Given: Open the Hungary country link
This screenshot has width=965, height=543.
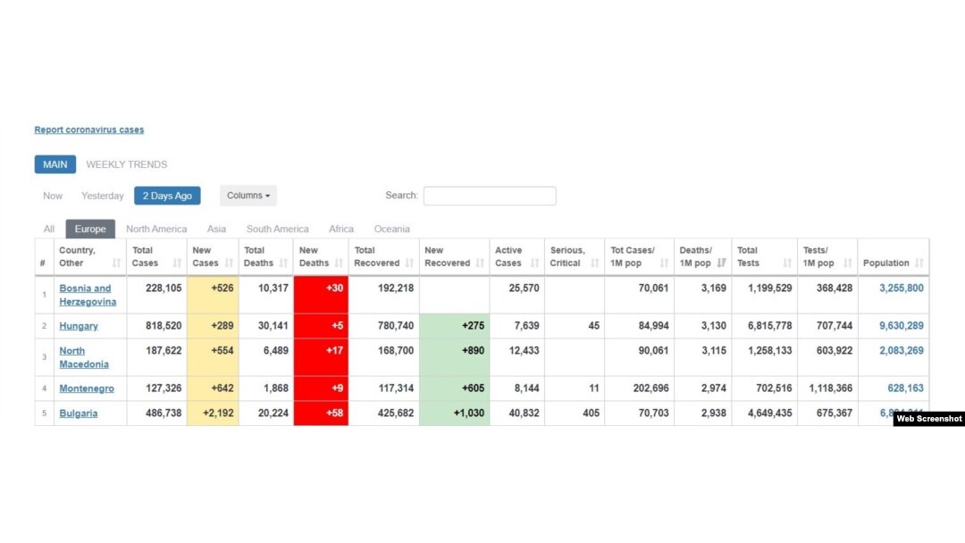Looking at the screenshot, I should click(x=79, y=326).
